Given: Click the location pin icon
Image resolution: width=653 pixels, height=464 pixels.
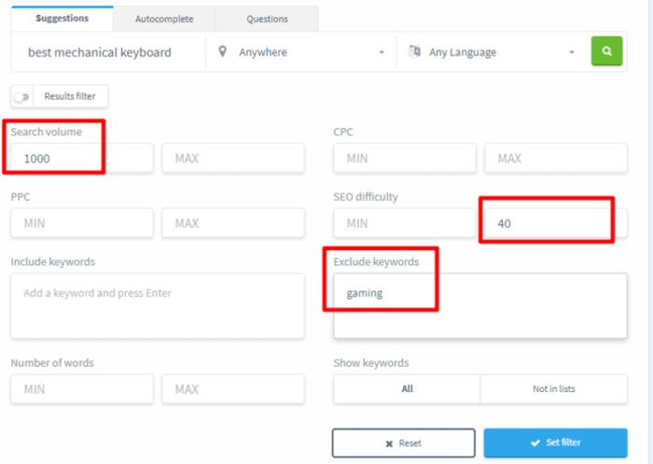Looking at the screenshot, I should click(222, 51).
